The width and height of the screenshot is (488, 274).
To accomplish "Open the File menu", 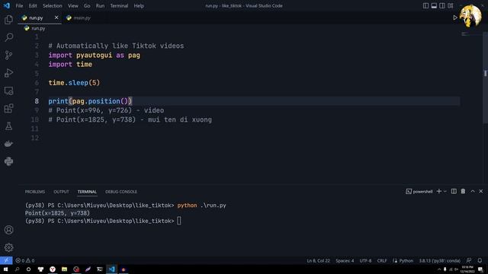I will (19, 5).
